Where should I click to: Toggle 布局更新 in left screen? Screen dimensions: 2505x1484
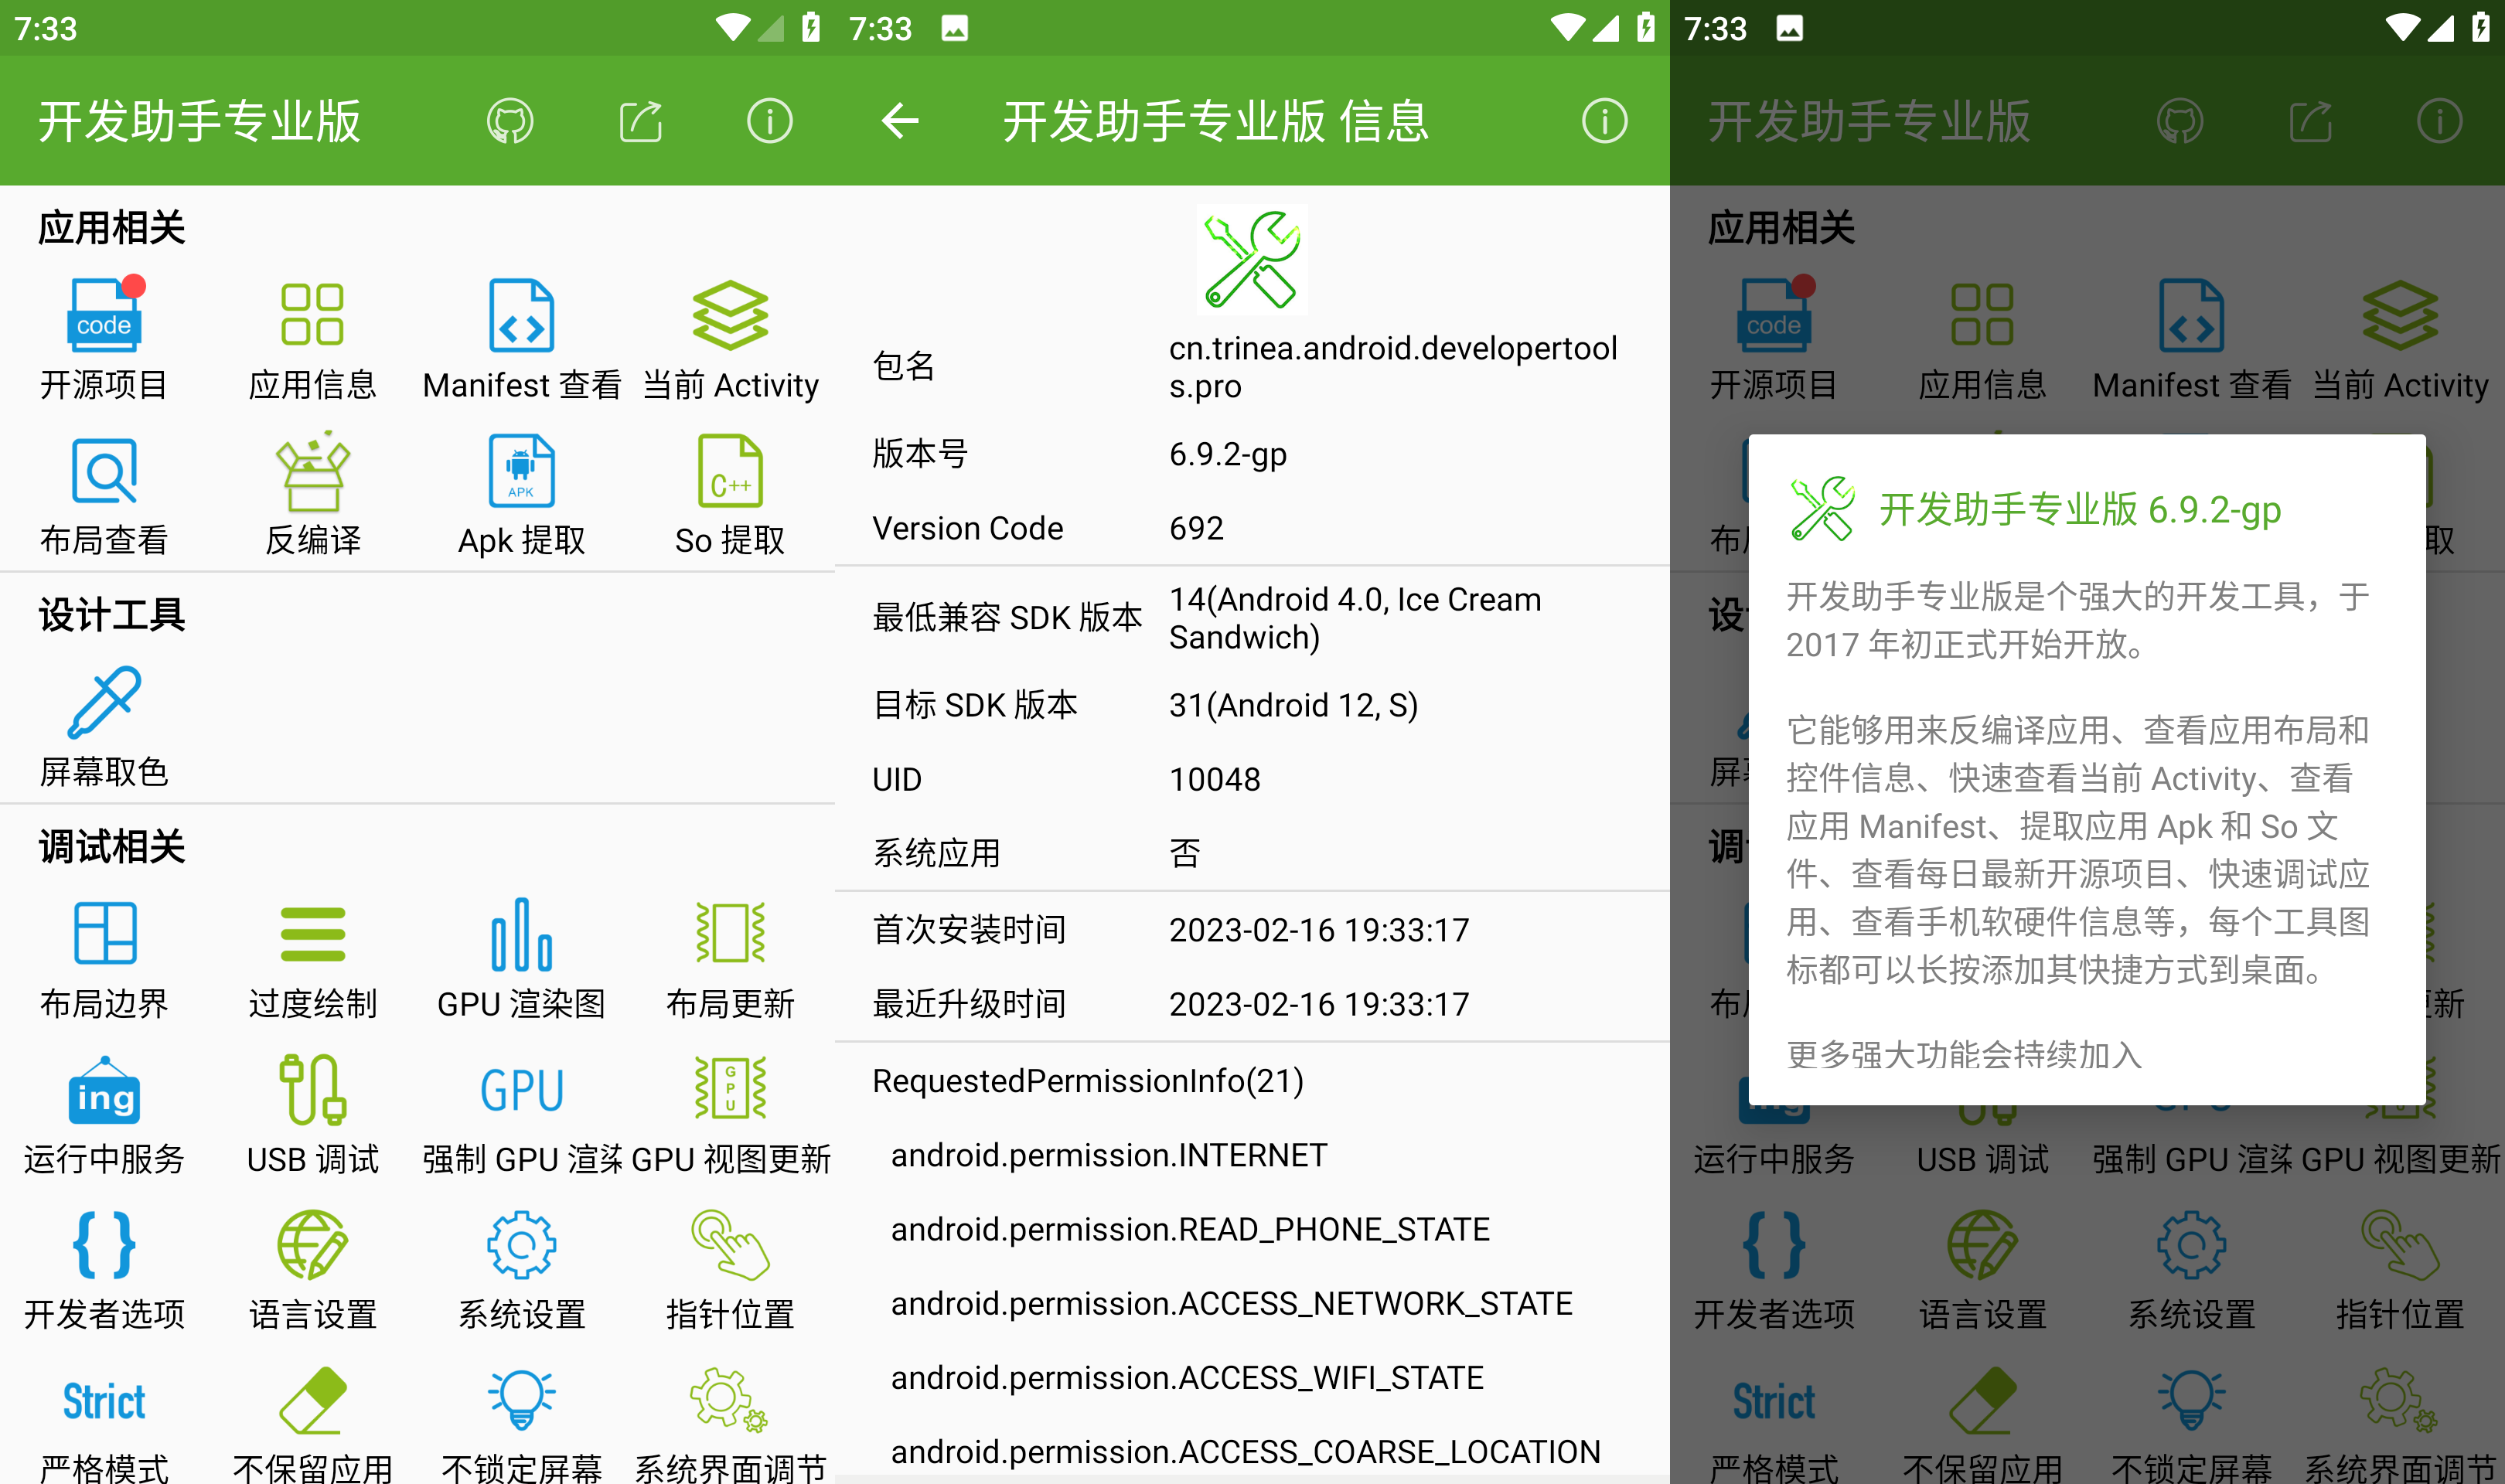tap(730, 960)
